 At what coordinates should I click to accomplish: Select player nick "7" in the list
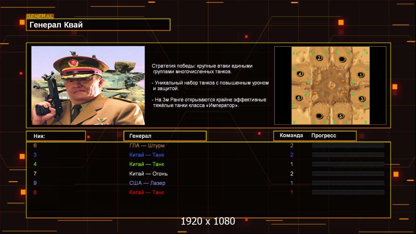[x=35, y=174]
